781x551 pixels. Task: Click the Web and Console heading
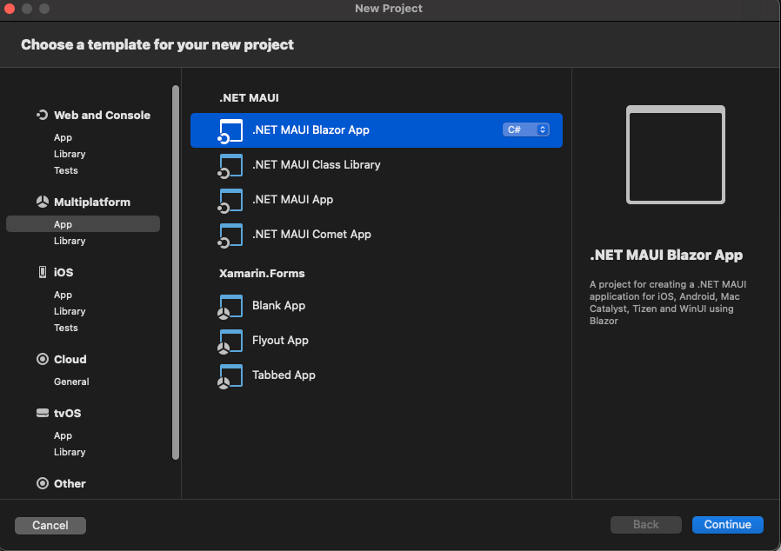click(x=102, y=115)
